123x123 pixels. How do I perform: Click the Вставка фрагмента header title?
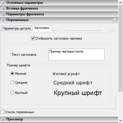click(x=22, y=8)
